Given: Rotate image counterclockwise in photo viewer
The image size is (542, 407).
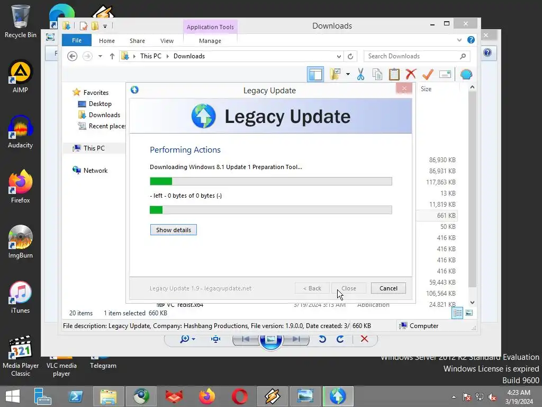Looking at the screenshot, I should click(x=322, y=339).
